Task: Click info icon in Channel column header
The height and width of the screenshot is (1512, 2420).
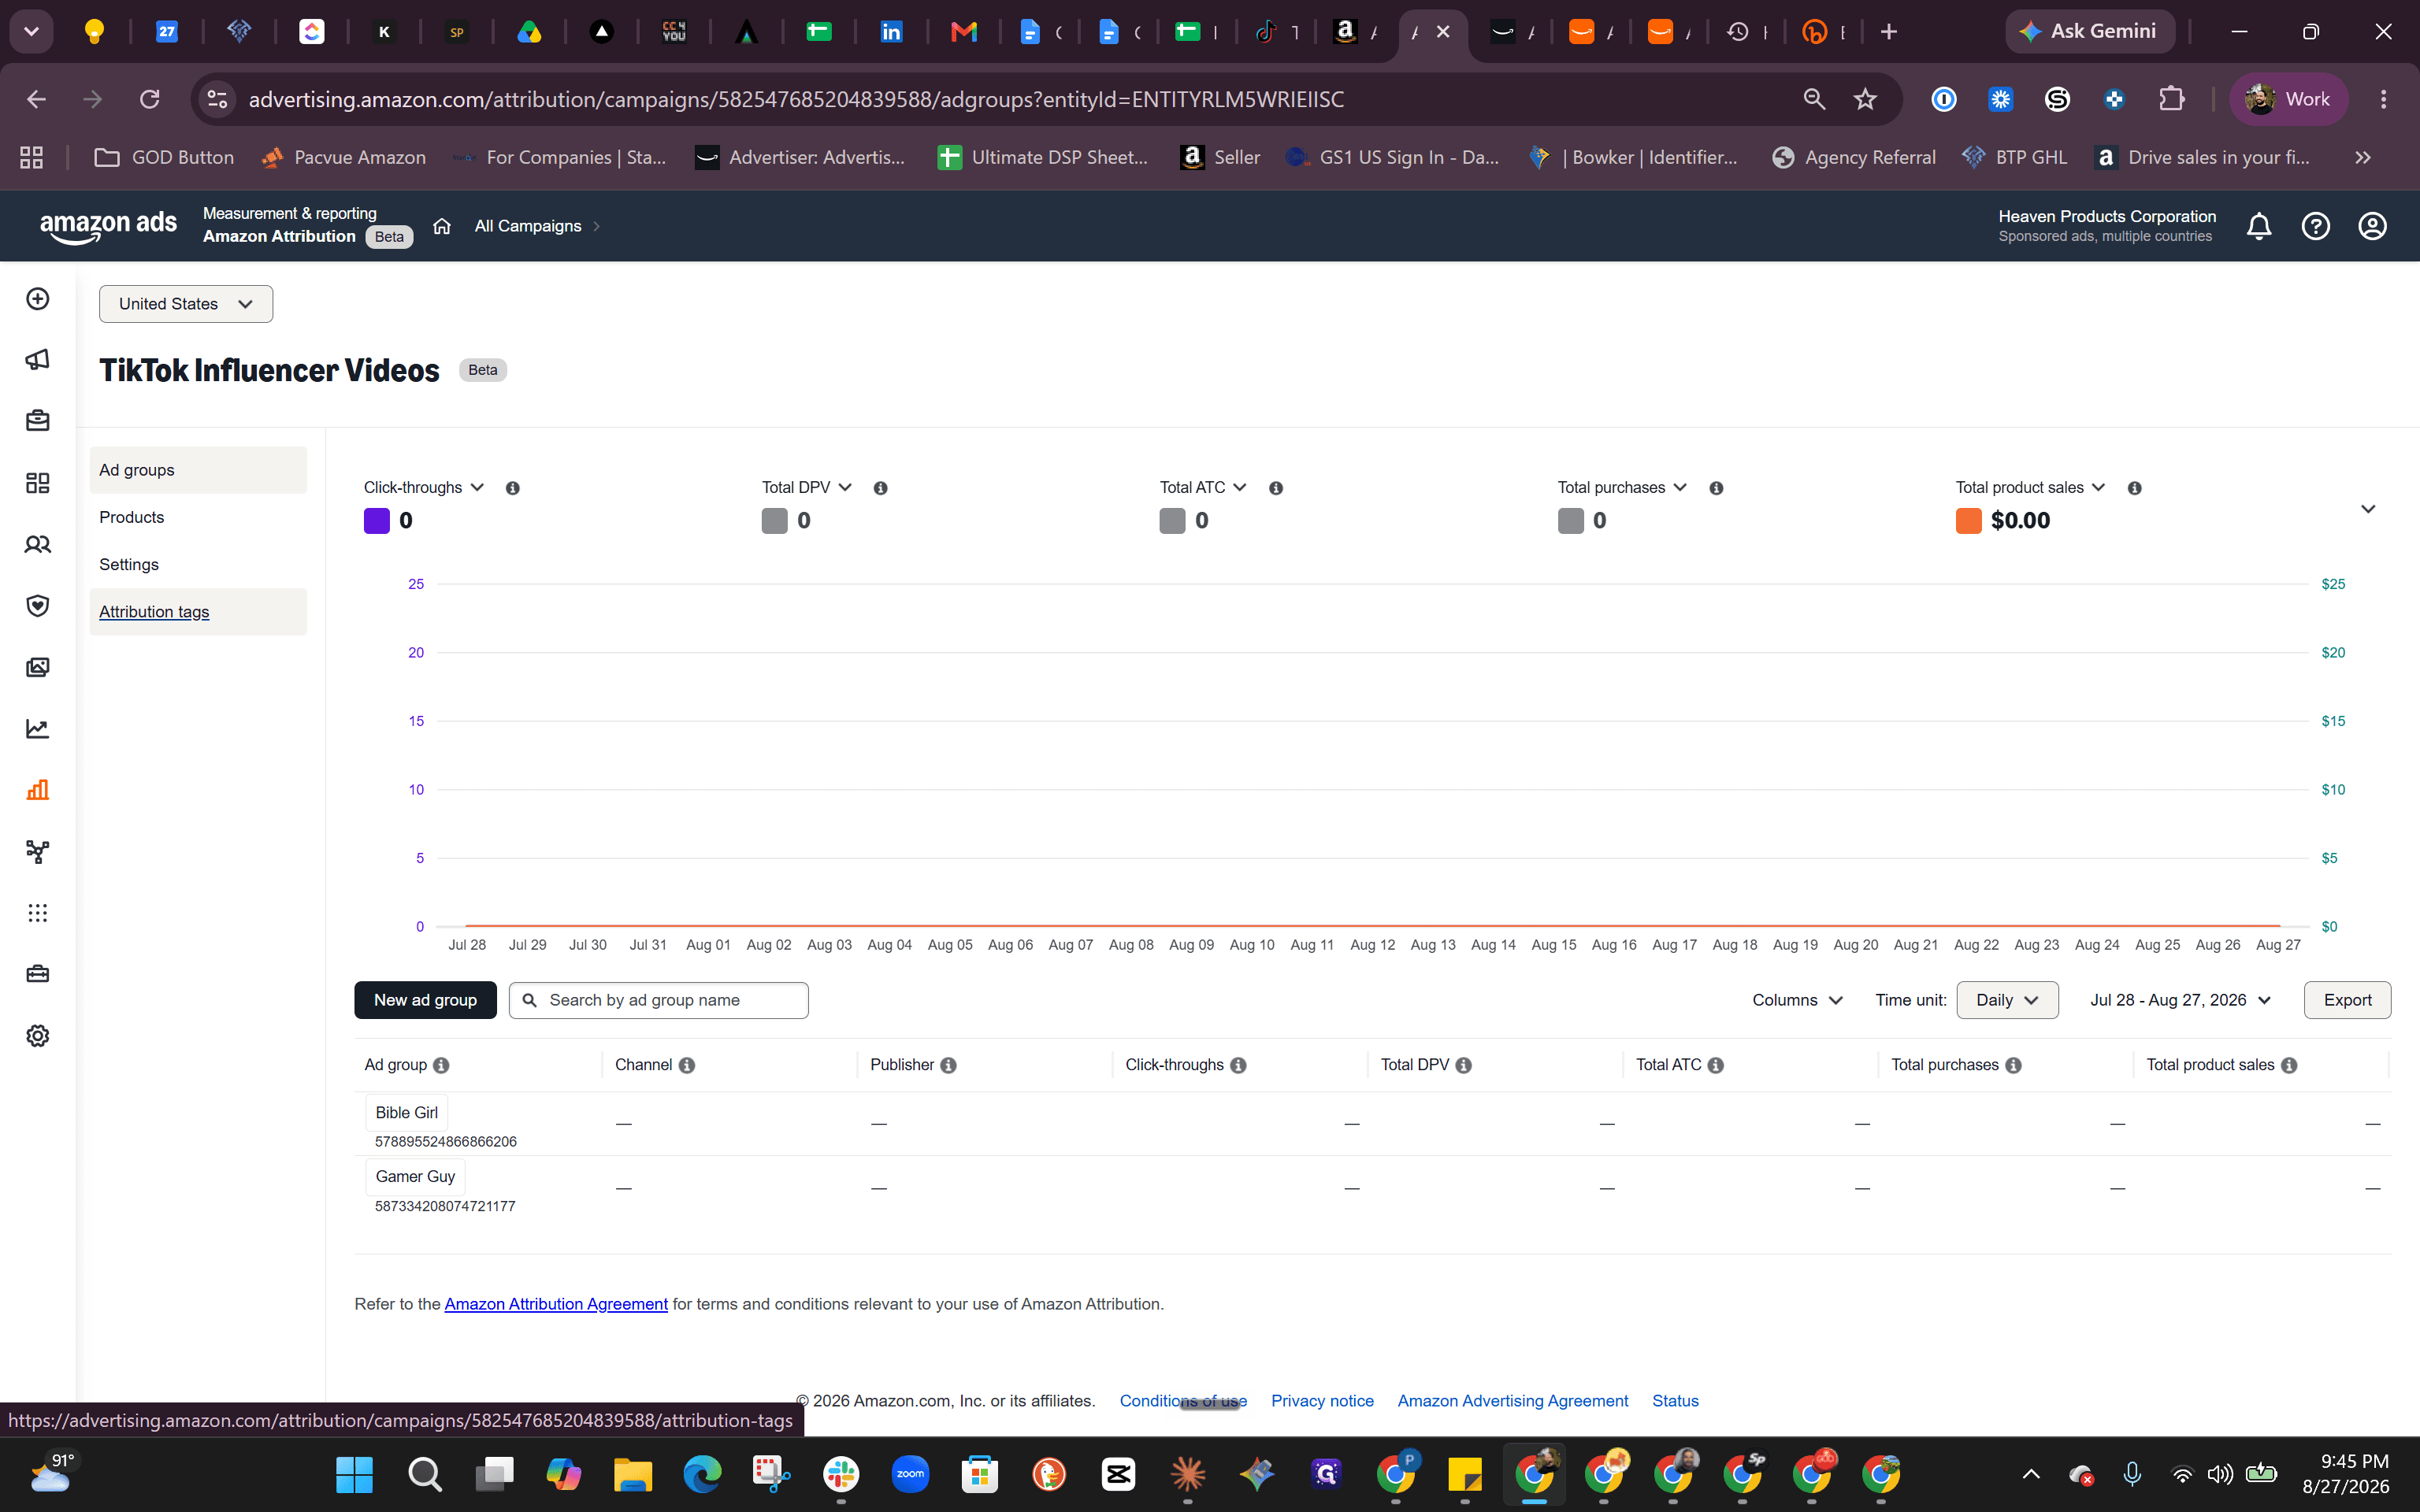Action: click(x=687, y=1066)
